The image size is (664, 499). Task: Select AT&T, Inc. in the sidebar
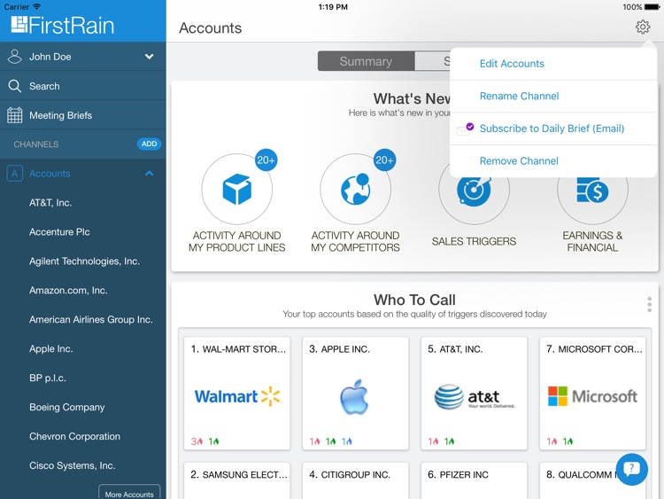pos(50,203)
